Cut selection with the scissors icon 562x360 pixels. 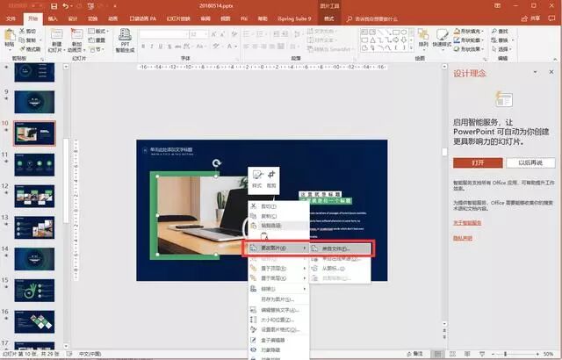pyautogui.click(x=22, y=31)
